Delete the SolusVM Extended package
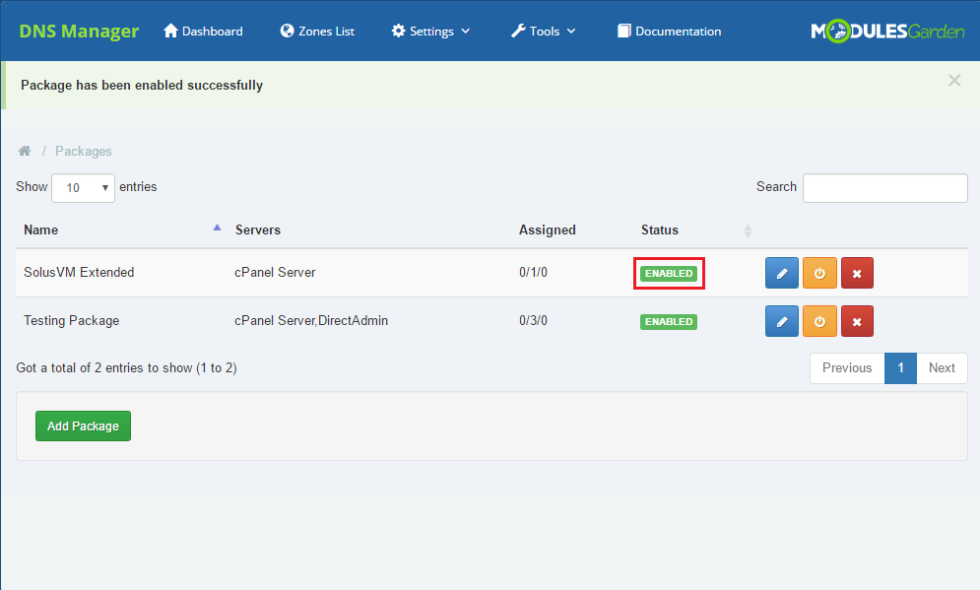Screen dimensions: 980x590 point(857,273)
